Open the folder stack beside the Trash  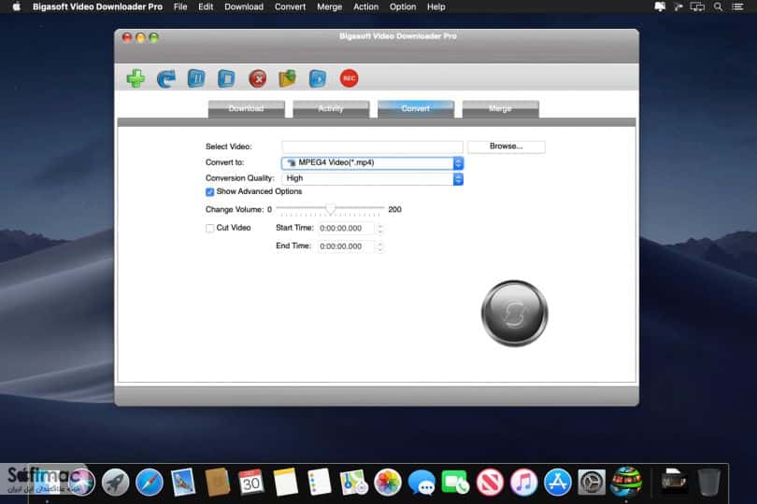(674, 482)
